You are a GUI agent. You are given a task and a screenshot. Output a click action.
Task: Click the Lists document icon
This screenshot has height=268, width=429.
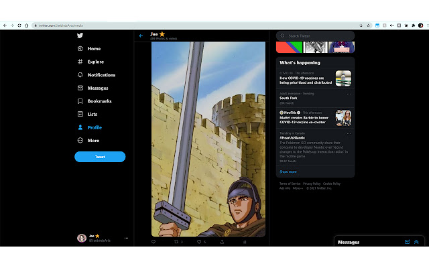point(80,114)
